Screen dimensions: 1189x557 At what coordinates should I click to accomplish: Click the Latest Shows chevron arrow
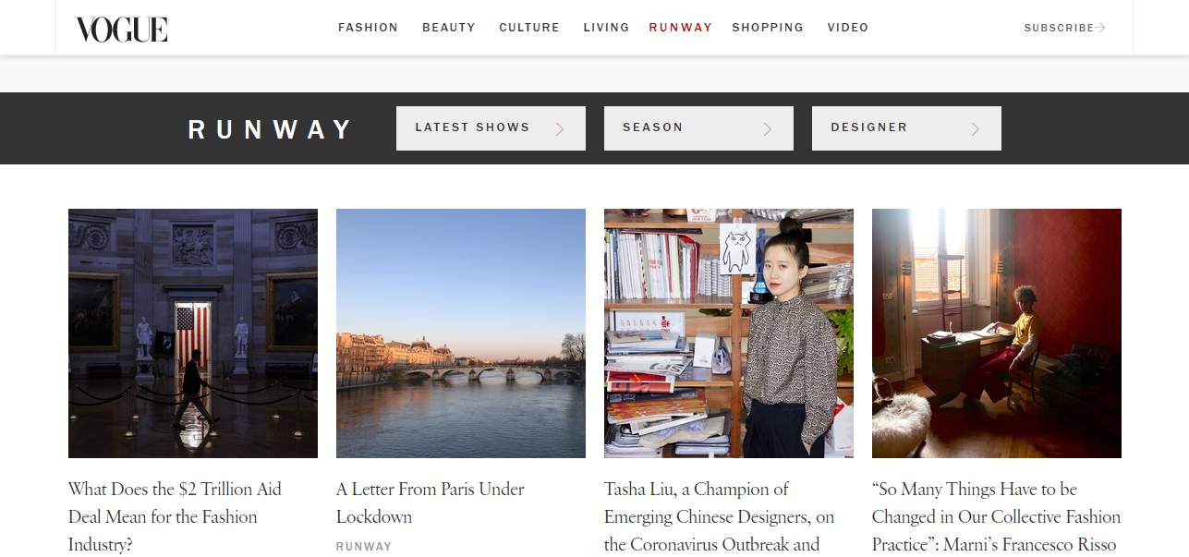[560, 128]
